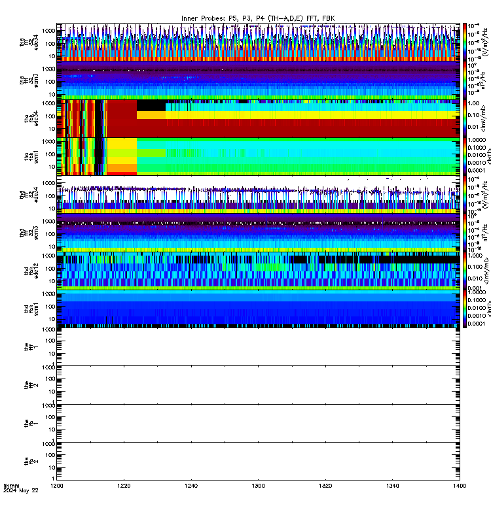The image size is (491, 523).
Task: Select the thd fbk edc12 spectrogram panel
Action: click(258, 271)
